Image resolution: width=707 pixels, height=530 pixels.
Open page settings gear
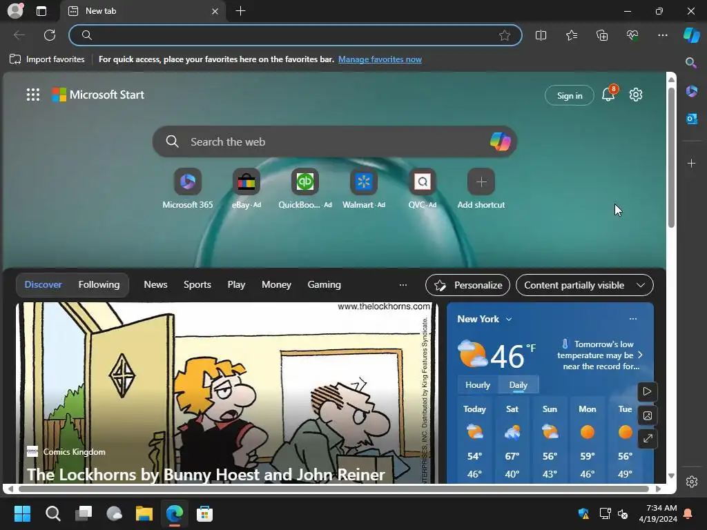(636, 95)
